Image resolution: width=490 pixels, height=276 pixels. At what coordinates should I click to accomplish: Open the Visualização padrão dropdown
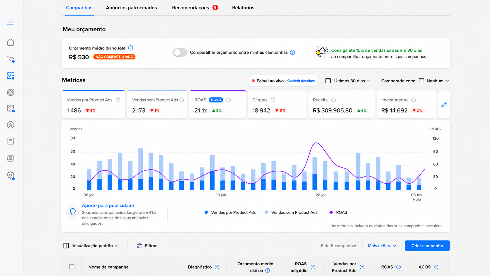click(91, 246)
